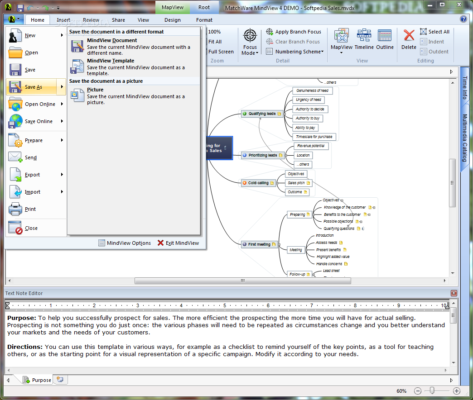Select Open Online globe folder icon
This screenshot has width=473, height=400.
[x=15, y=104]
